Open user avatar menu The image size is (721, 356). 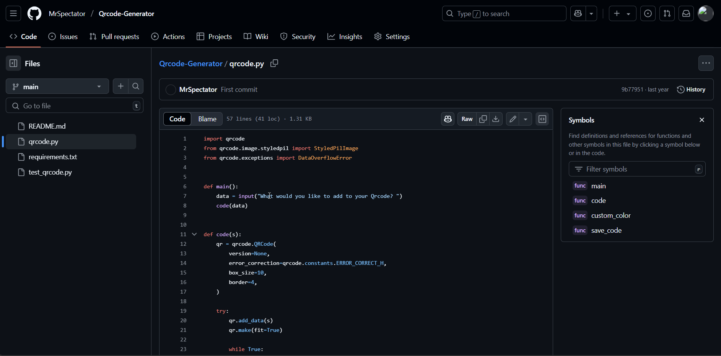point(706,14)
